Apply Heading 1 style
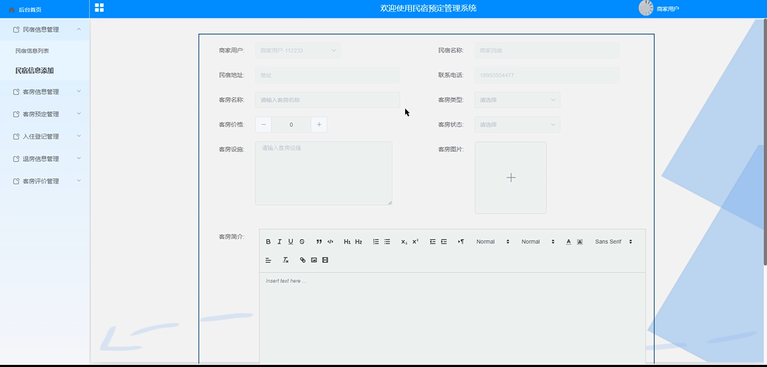The width and height of the screenshot is (767, 367). point(348,241)
